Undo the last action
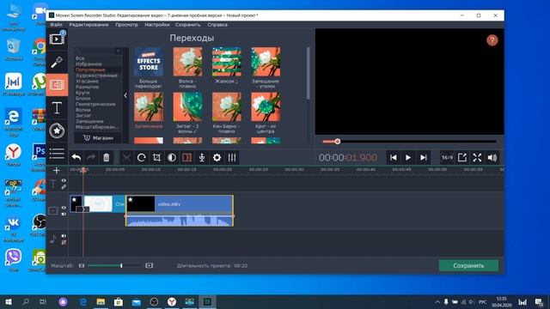 76,158
